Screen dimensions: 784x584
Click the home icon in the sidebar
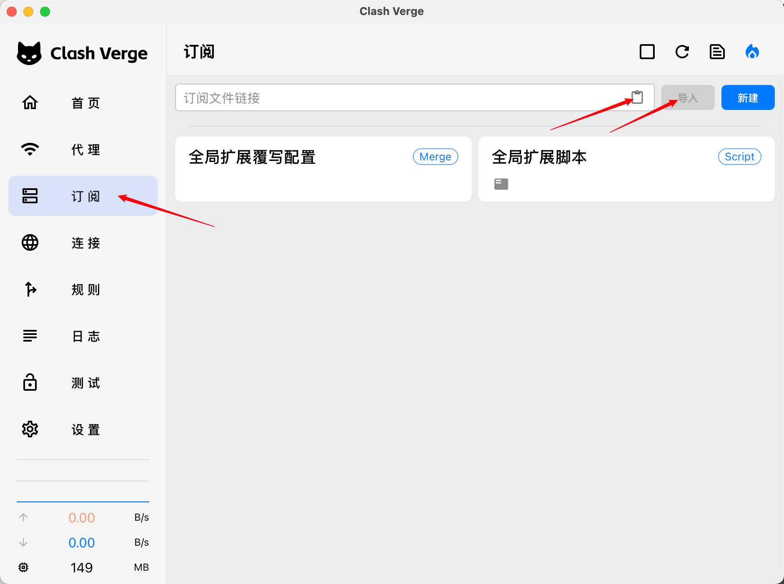click(x=30, y=102)
